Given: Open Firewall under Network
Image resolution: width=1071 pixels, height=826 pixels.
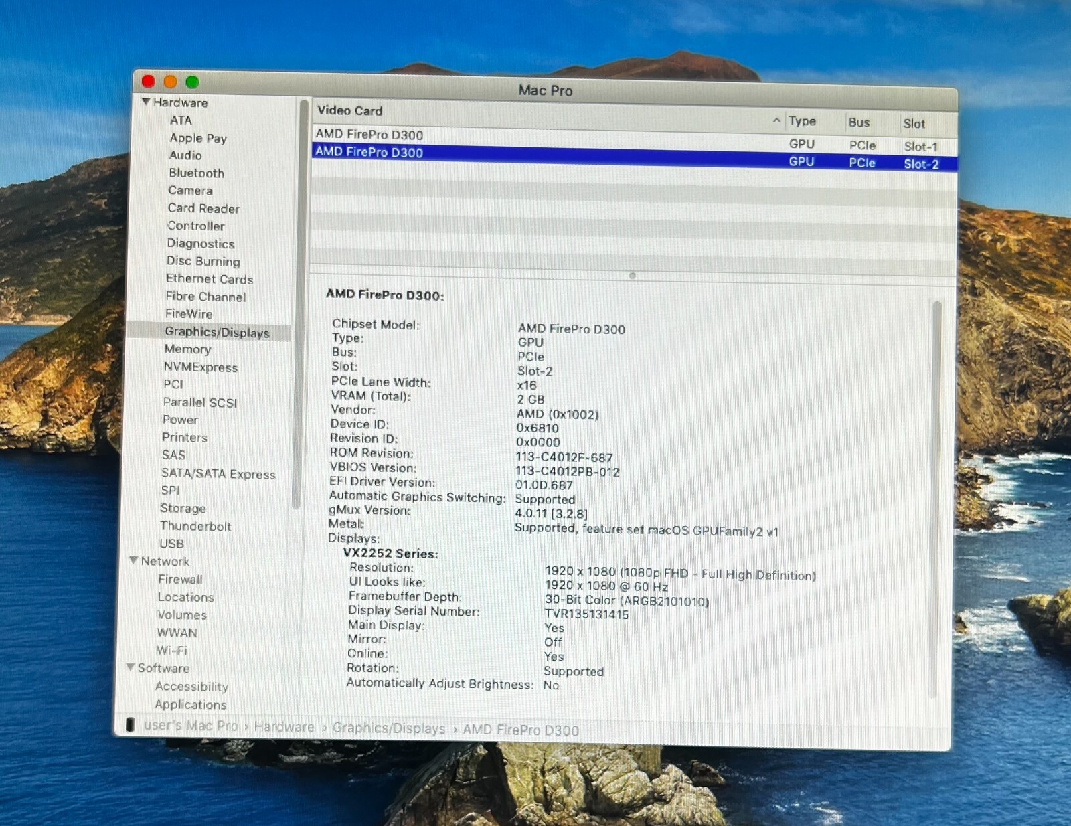Looking at the screenshot, I should point(180,580).
